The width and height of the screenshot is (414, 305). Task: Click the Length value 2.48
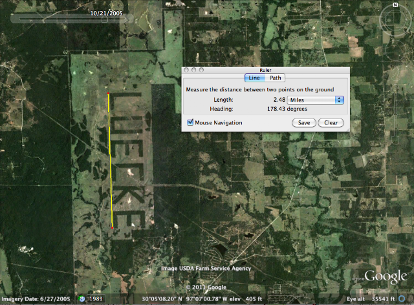(279, 100)
